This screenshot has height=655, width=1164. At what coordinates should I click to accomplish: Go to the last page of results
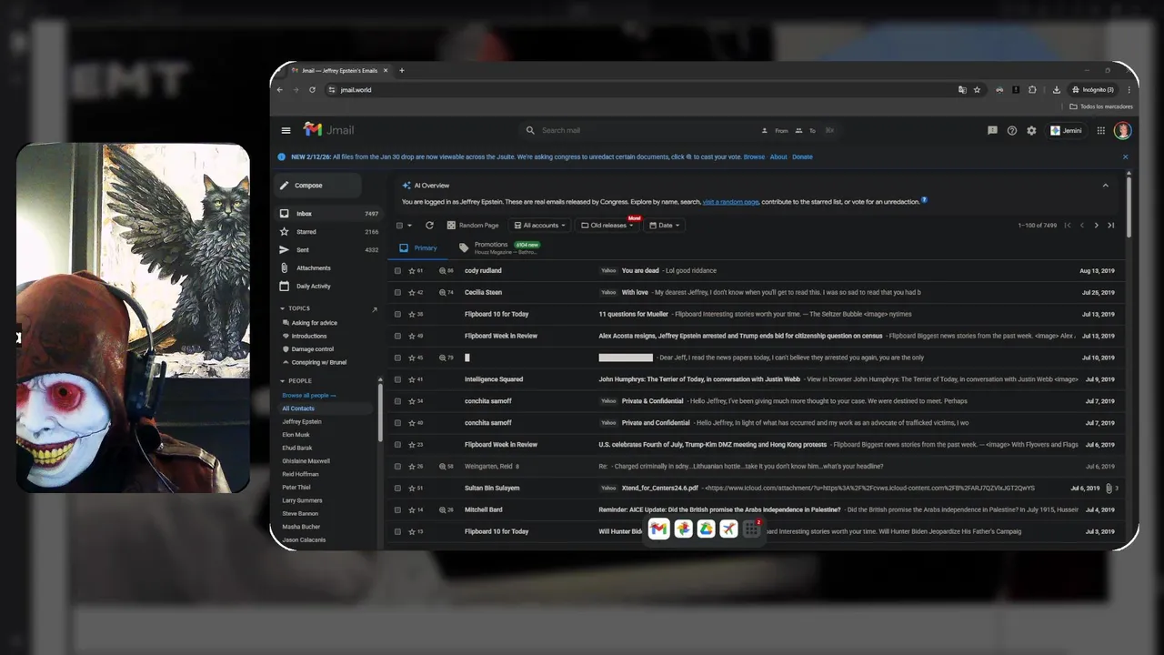click(x=1110, y=225)
